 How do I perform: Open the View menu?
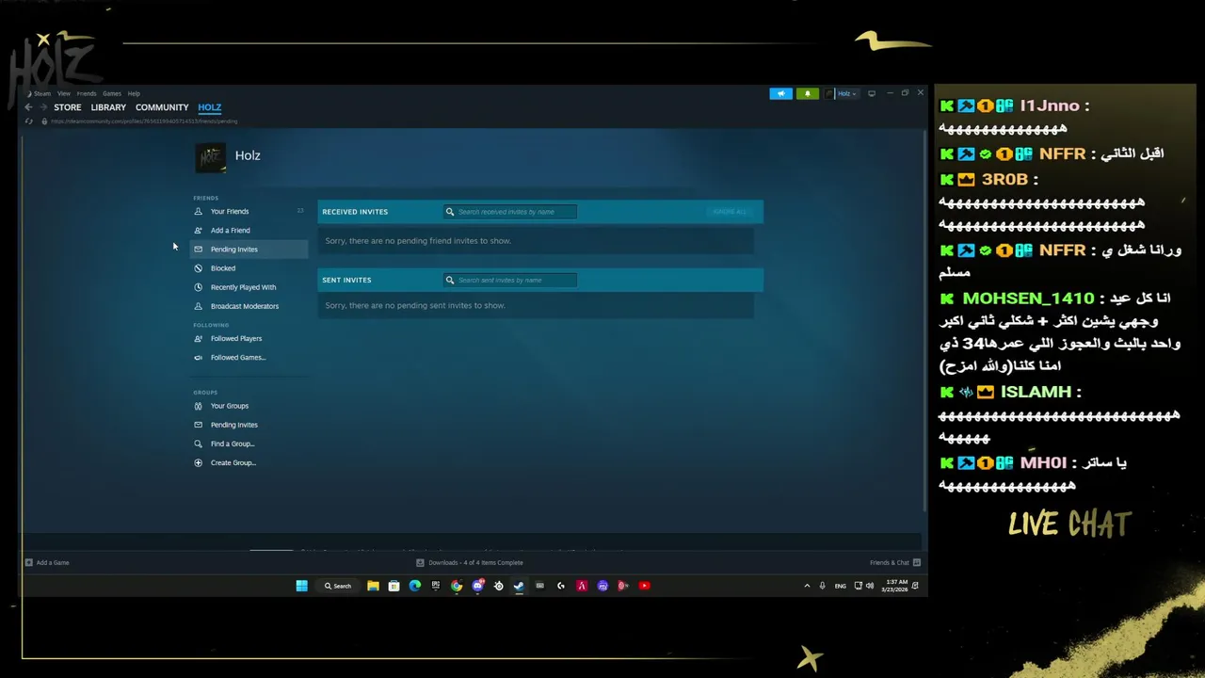[64, 93]
